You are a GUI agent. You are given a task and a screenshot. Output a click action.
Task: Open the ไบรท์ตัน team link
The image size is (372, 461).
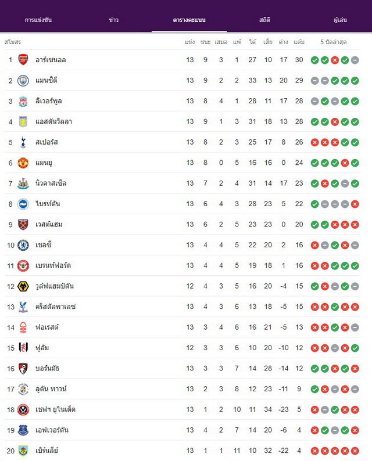point(48,203)
